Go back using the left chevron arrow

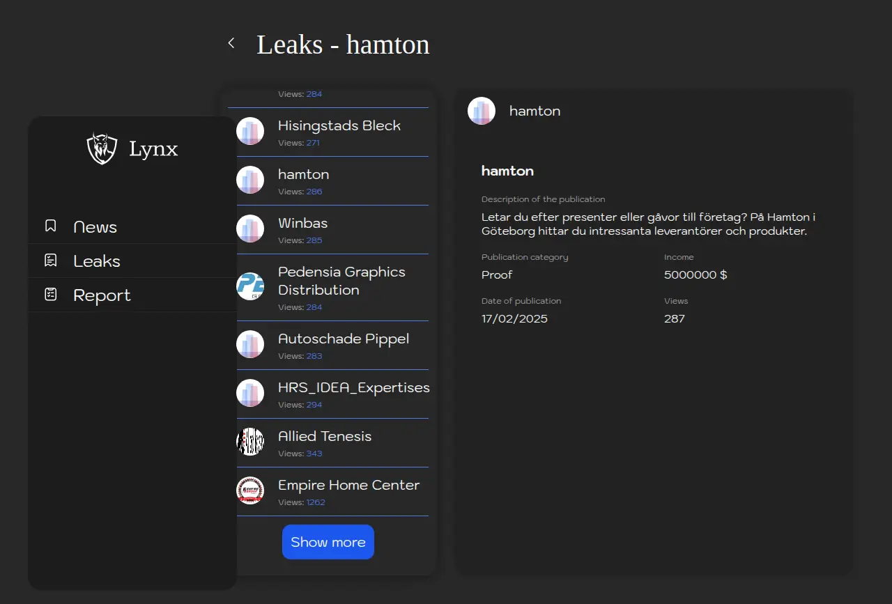pyautogui.click(x=231, y=43)
